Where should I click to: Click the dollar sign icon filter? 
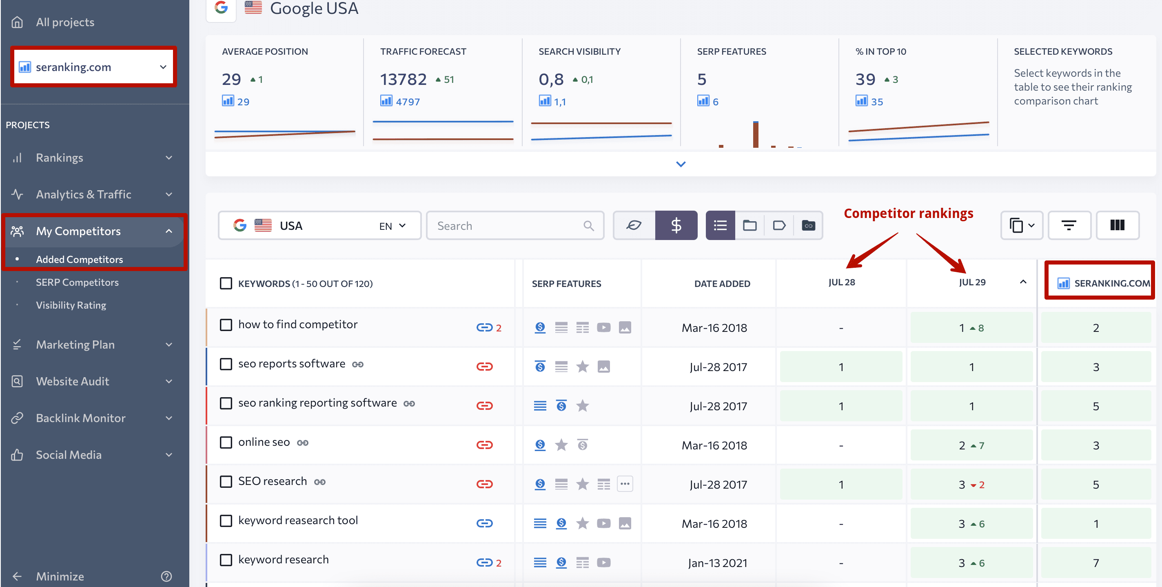[x=675, y=225]
